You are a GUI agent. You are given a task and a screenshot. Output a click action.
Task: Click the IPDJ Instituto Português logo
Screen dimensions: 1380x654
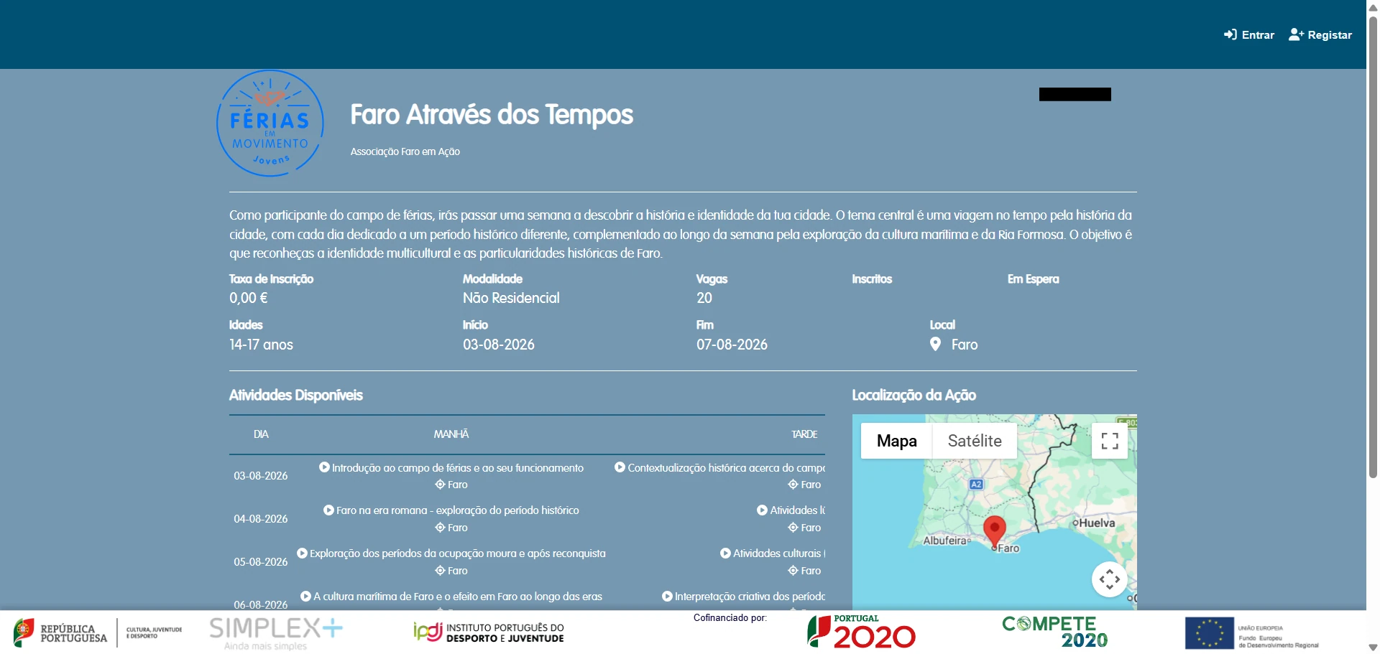pyautogui.click(x=489, y=632)
